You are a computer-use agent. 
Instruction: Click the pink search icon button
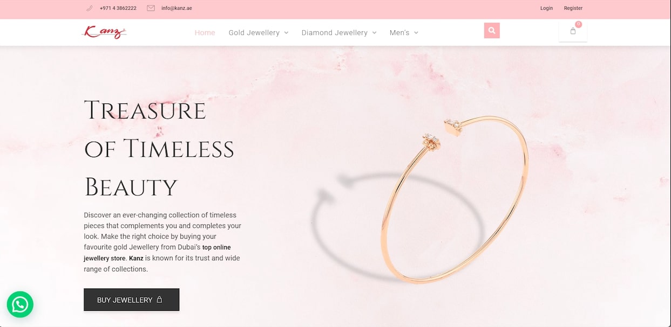click(x=492, y=31)
